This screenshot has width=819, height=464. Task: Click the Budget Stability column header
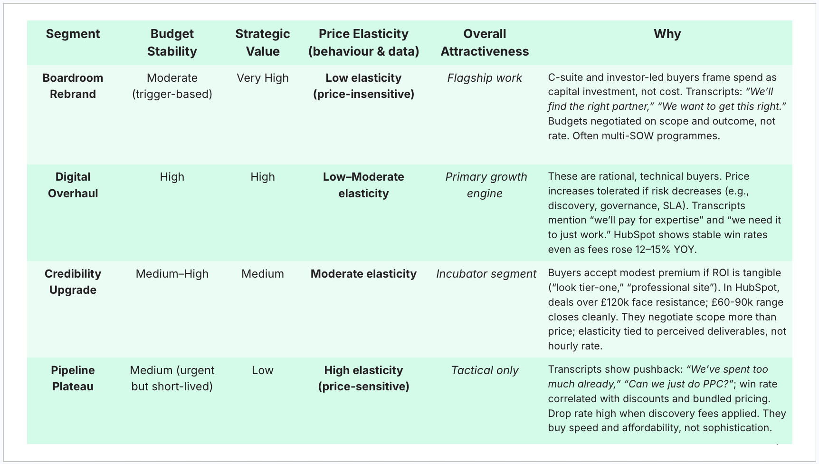tap(172, 42)
